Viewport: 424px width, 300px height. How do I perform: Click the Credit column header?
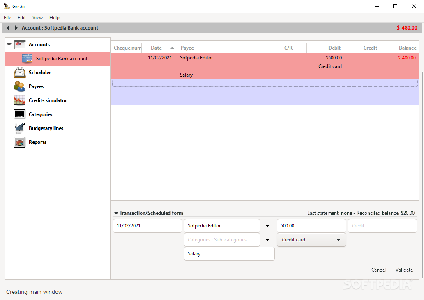point(362,48)
